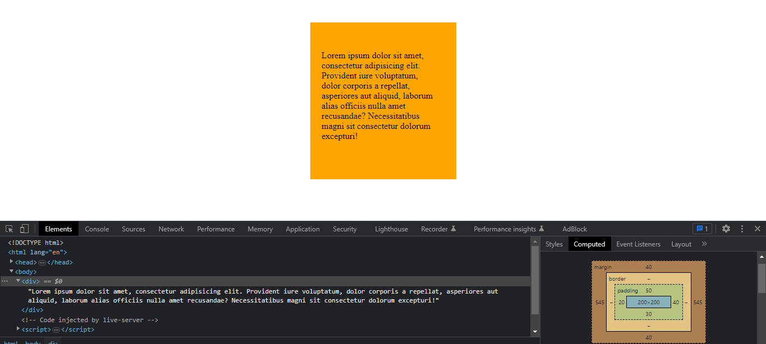Open the Event Listeners sidebar tab
Viewport: 766px width, 344px height.
click(638, 244)
